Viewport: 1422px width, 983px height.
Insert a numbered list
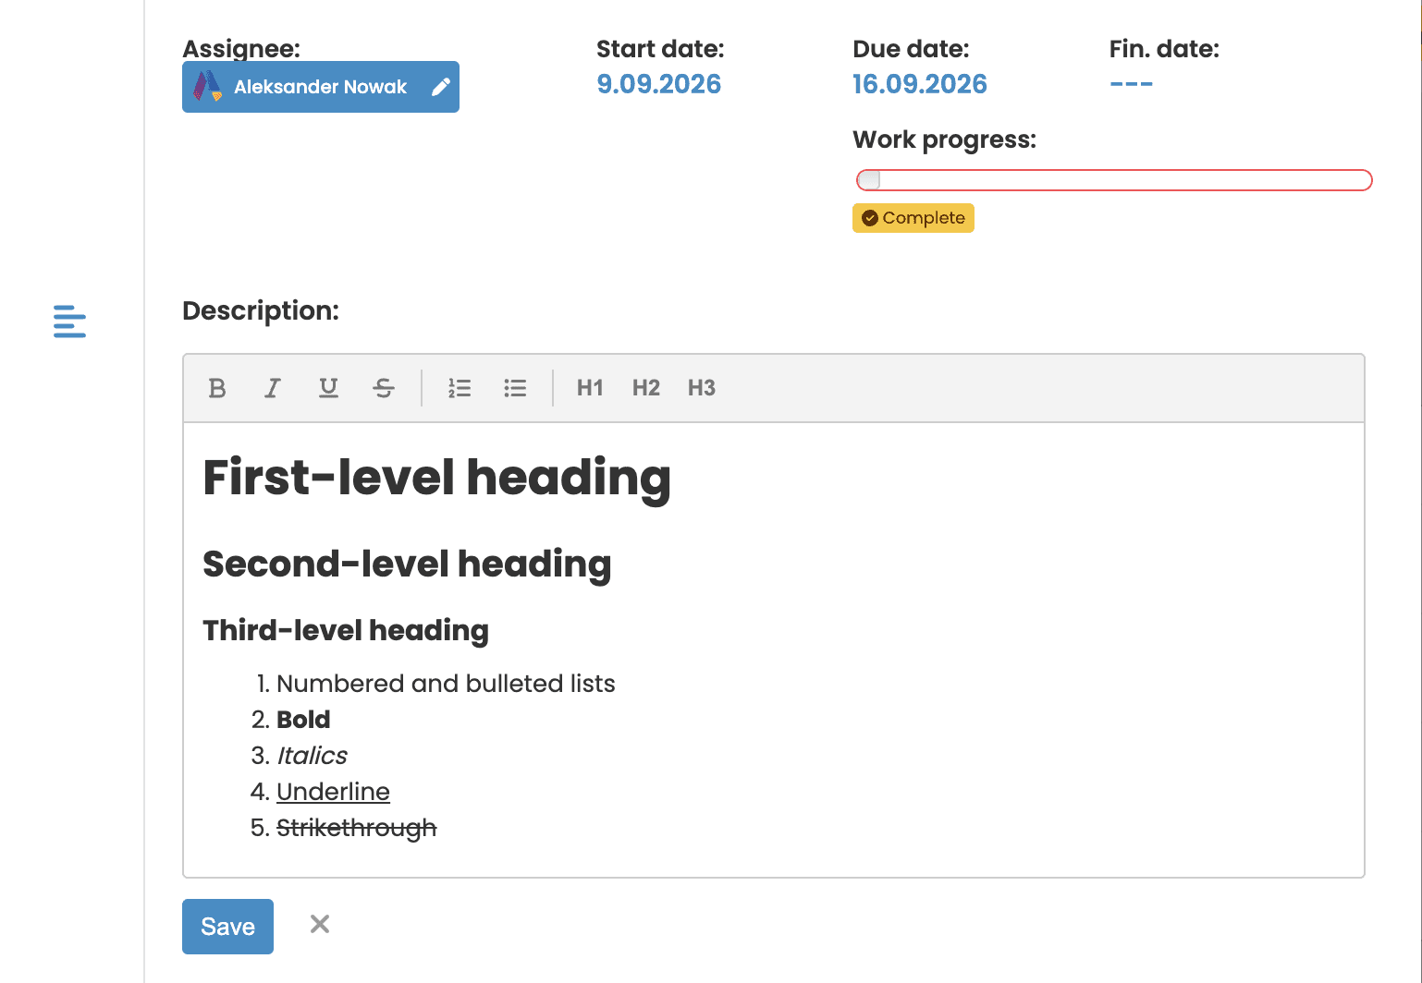460,388
